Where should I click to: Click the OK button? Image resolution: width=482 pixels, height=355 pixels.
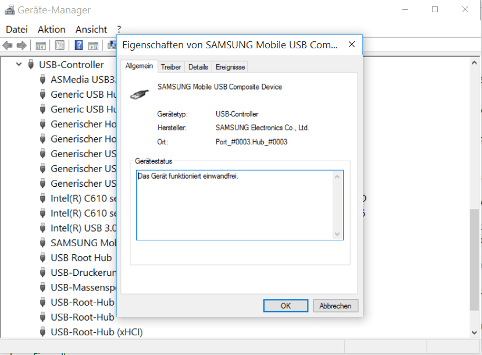(x=285, y=306)
